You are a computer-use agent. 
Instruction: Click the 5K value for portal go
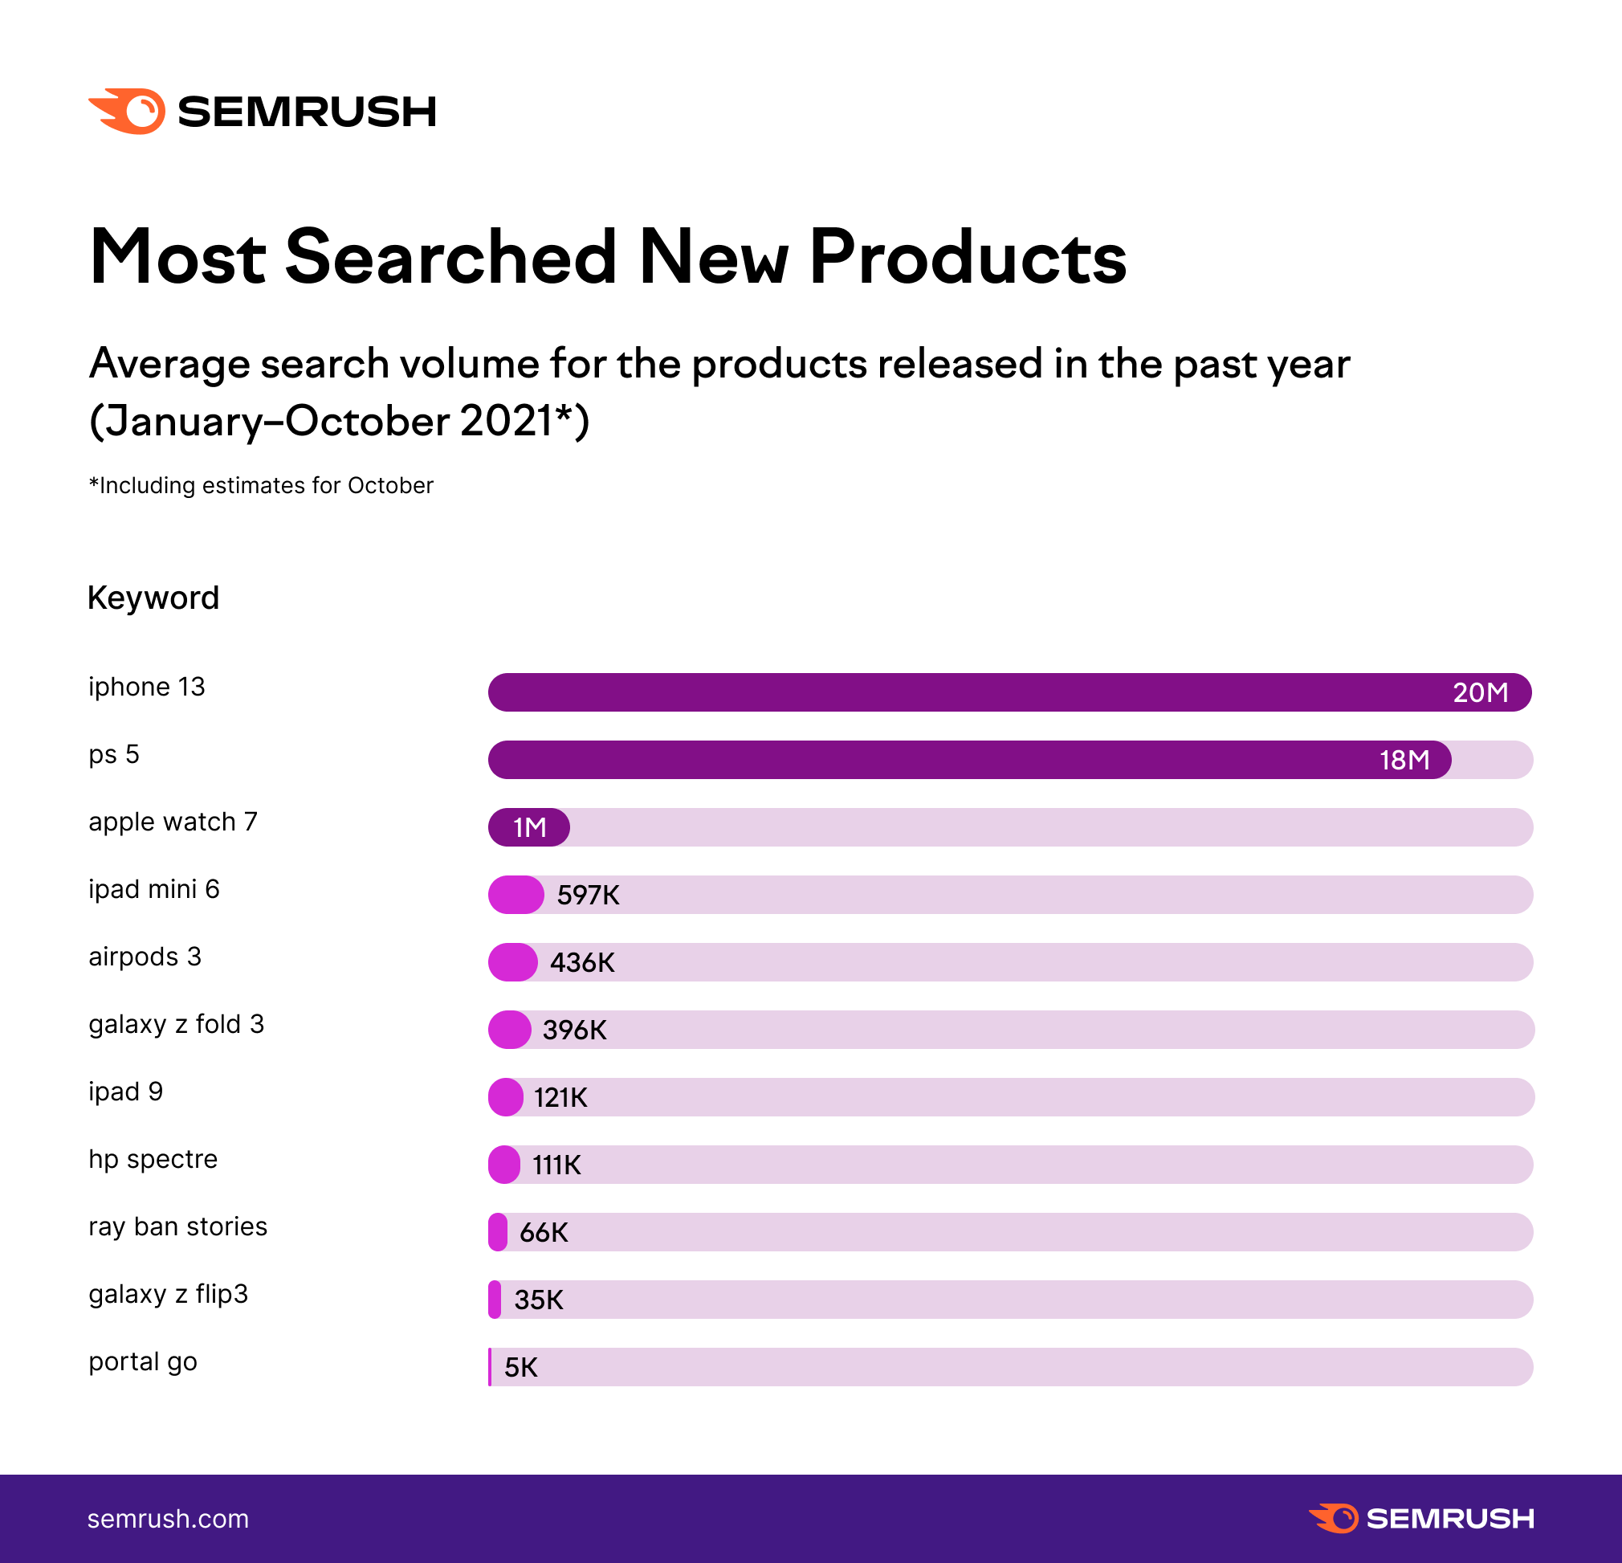(x=521, y=1368)
